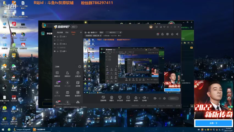Screen dimensions: 234x132
Task: Open the user avatar in the companion title bar
Action: click(x=151, y=27)
